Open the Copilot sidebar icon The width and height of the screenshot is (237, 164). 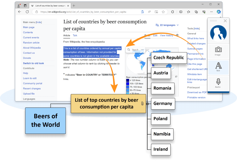219,12
